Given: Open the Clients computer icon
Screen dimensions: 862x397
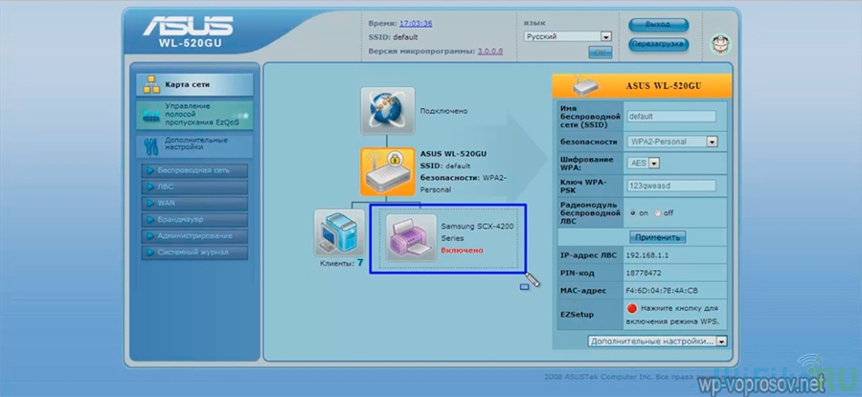Looking at the screenshot, I should (x=339, y=232).
